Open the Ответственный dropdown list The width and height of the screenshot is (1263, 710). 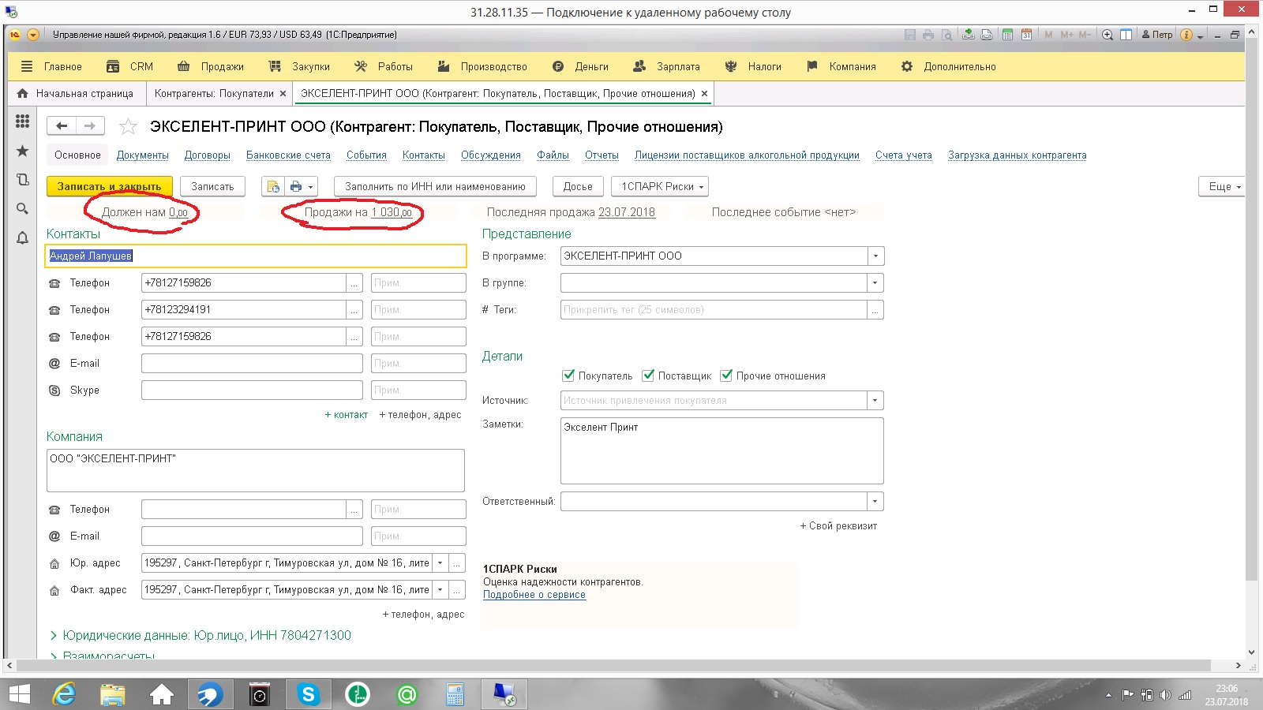pos(875,502)
